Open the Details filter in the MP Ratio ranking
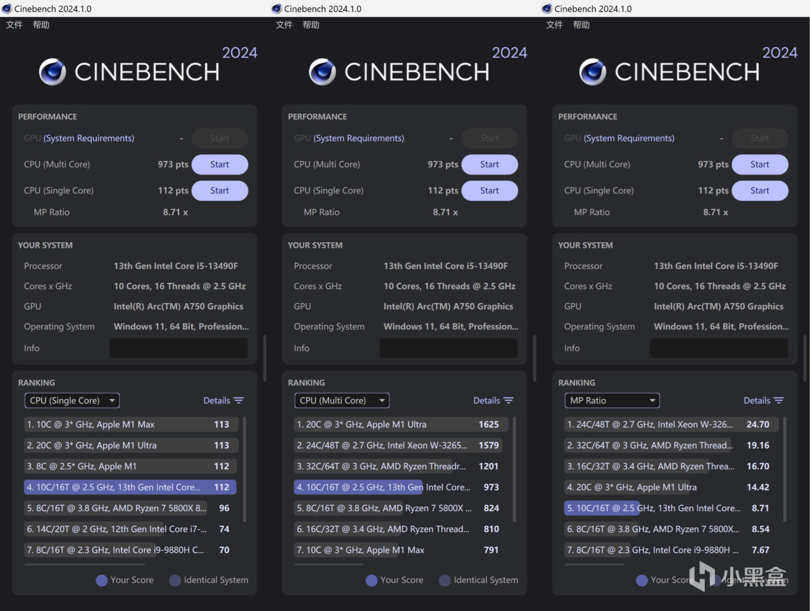This screenshot has width=810, height=611. 764,400
